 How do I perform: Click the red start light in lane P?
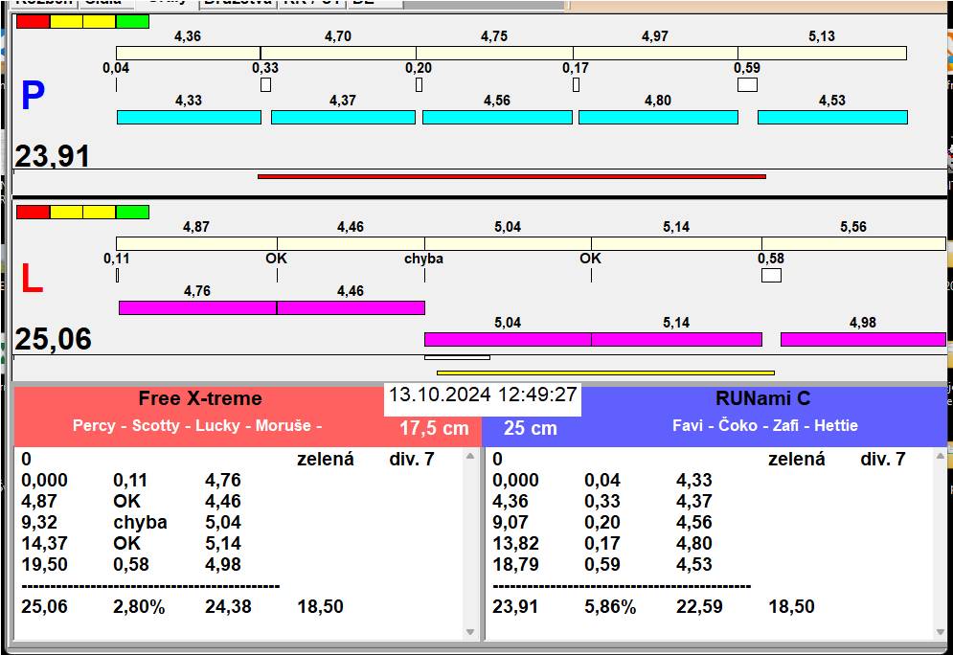[33, 22]
